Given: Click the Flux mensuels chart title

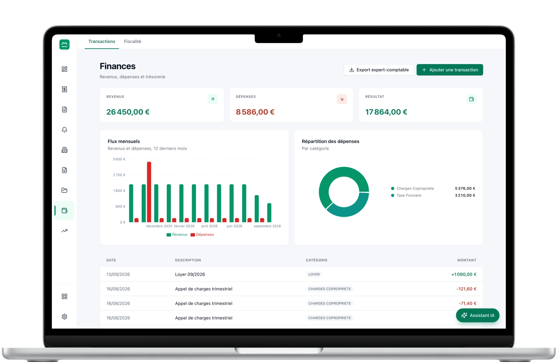Looking at the screenshot, I should pos(124,141).
